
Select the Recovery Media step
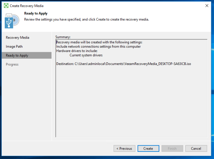18,37
